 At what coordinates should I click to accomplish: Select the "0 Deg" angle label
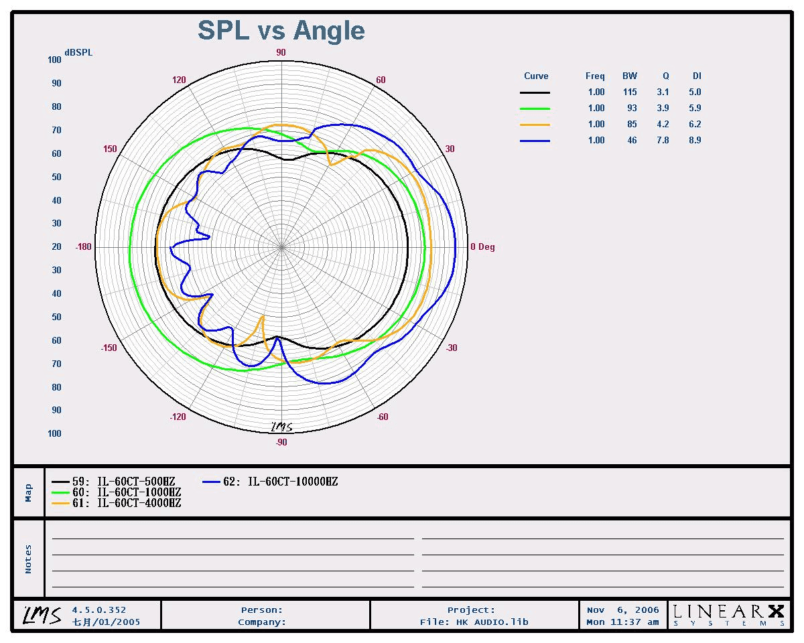(x=482, y=247)
